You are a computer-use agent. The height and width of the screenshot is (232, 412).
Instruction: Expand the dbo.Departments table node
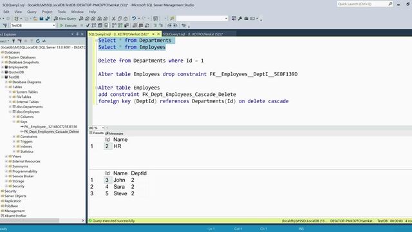pos(10,107)
